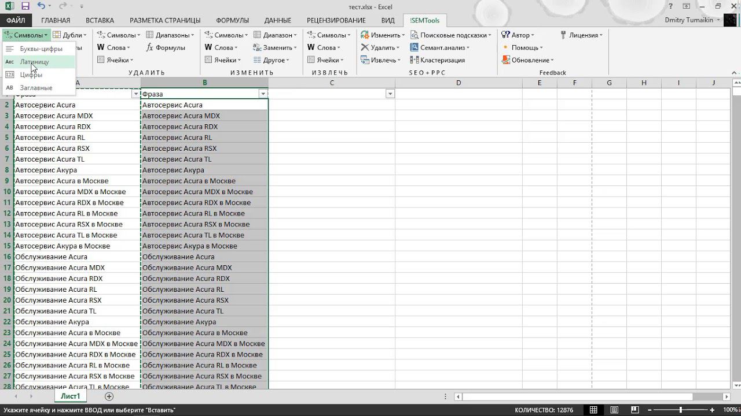Image resolution: width=741 pixels, height=416 pixels.
Task: Add a new sheet with the plus icon
Action: tap(109, 396)
